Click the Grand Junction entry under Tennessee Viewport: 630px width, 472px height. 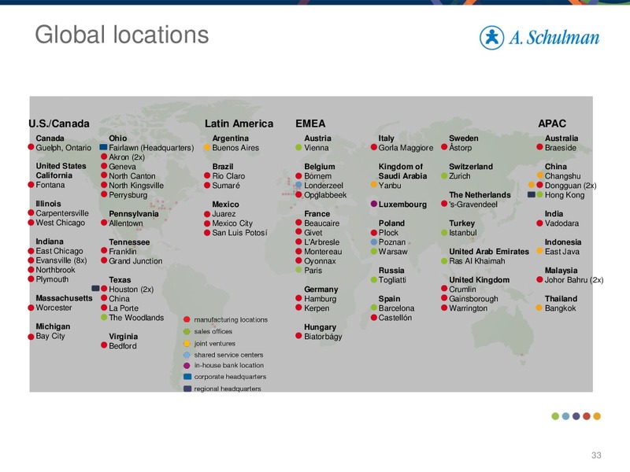click(x=135, y=261)
